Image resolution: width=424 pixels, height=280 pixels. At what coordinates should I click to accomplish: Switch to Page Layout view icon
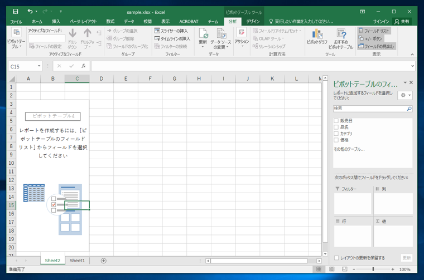[332, 269]
